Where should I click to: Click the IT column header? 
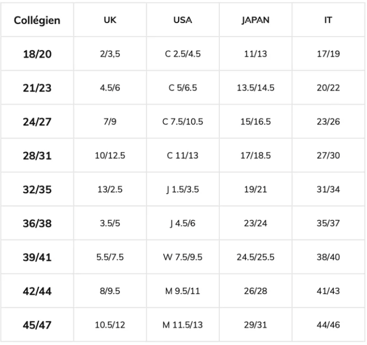(x=328, y=21)
